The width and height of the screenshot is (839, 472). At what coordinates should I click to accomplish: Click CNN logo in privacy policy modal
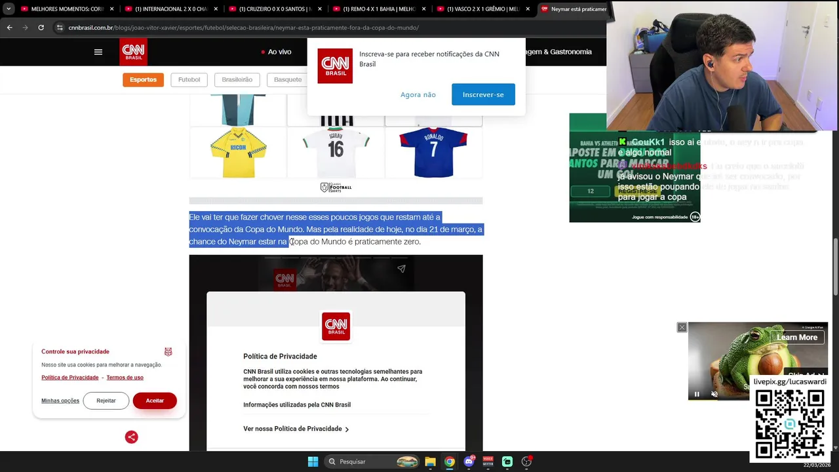point(336,326)
